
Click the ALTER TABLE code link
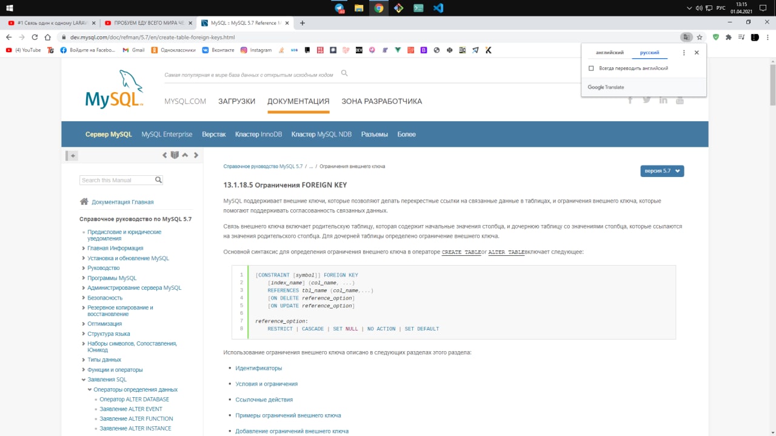[506, 252]
